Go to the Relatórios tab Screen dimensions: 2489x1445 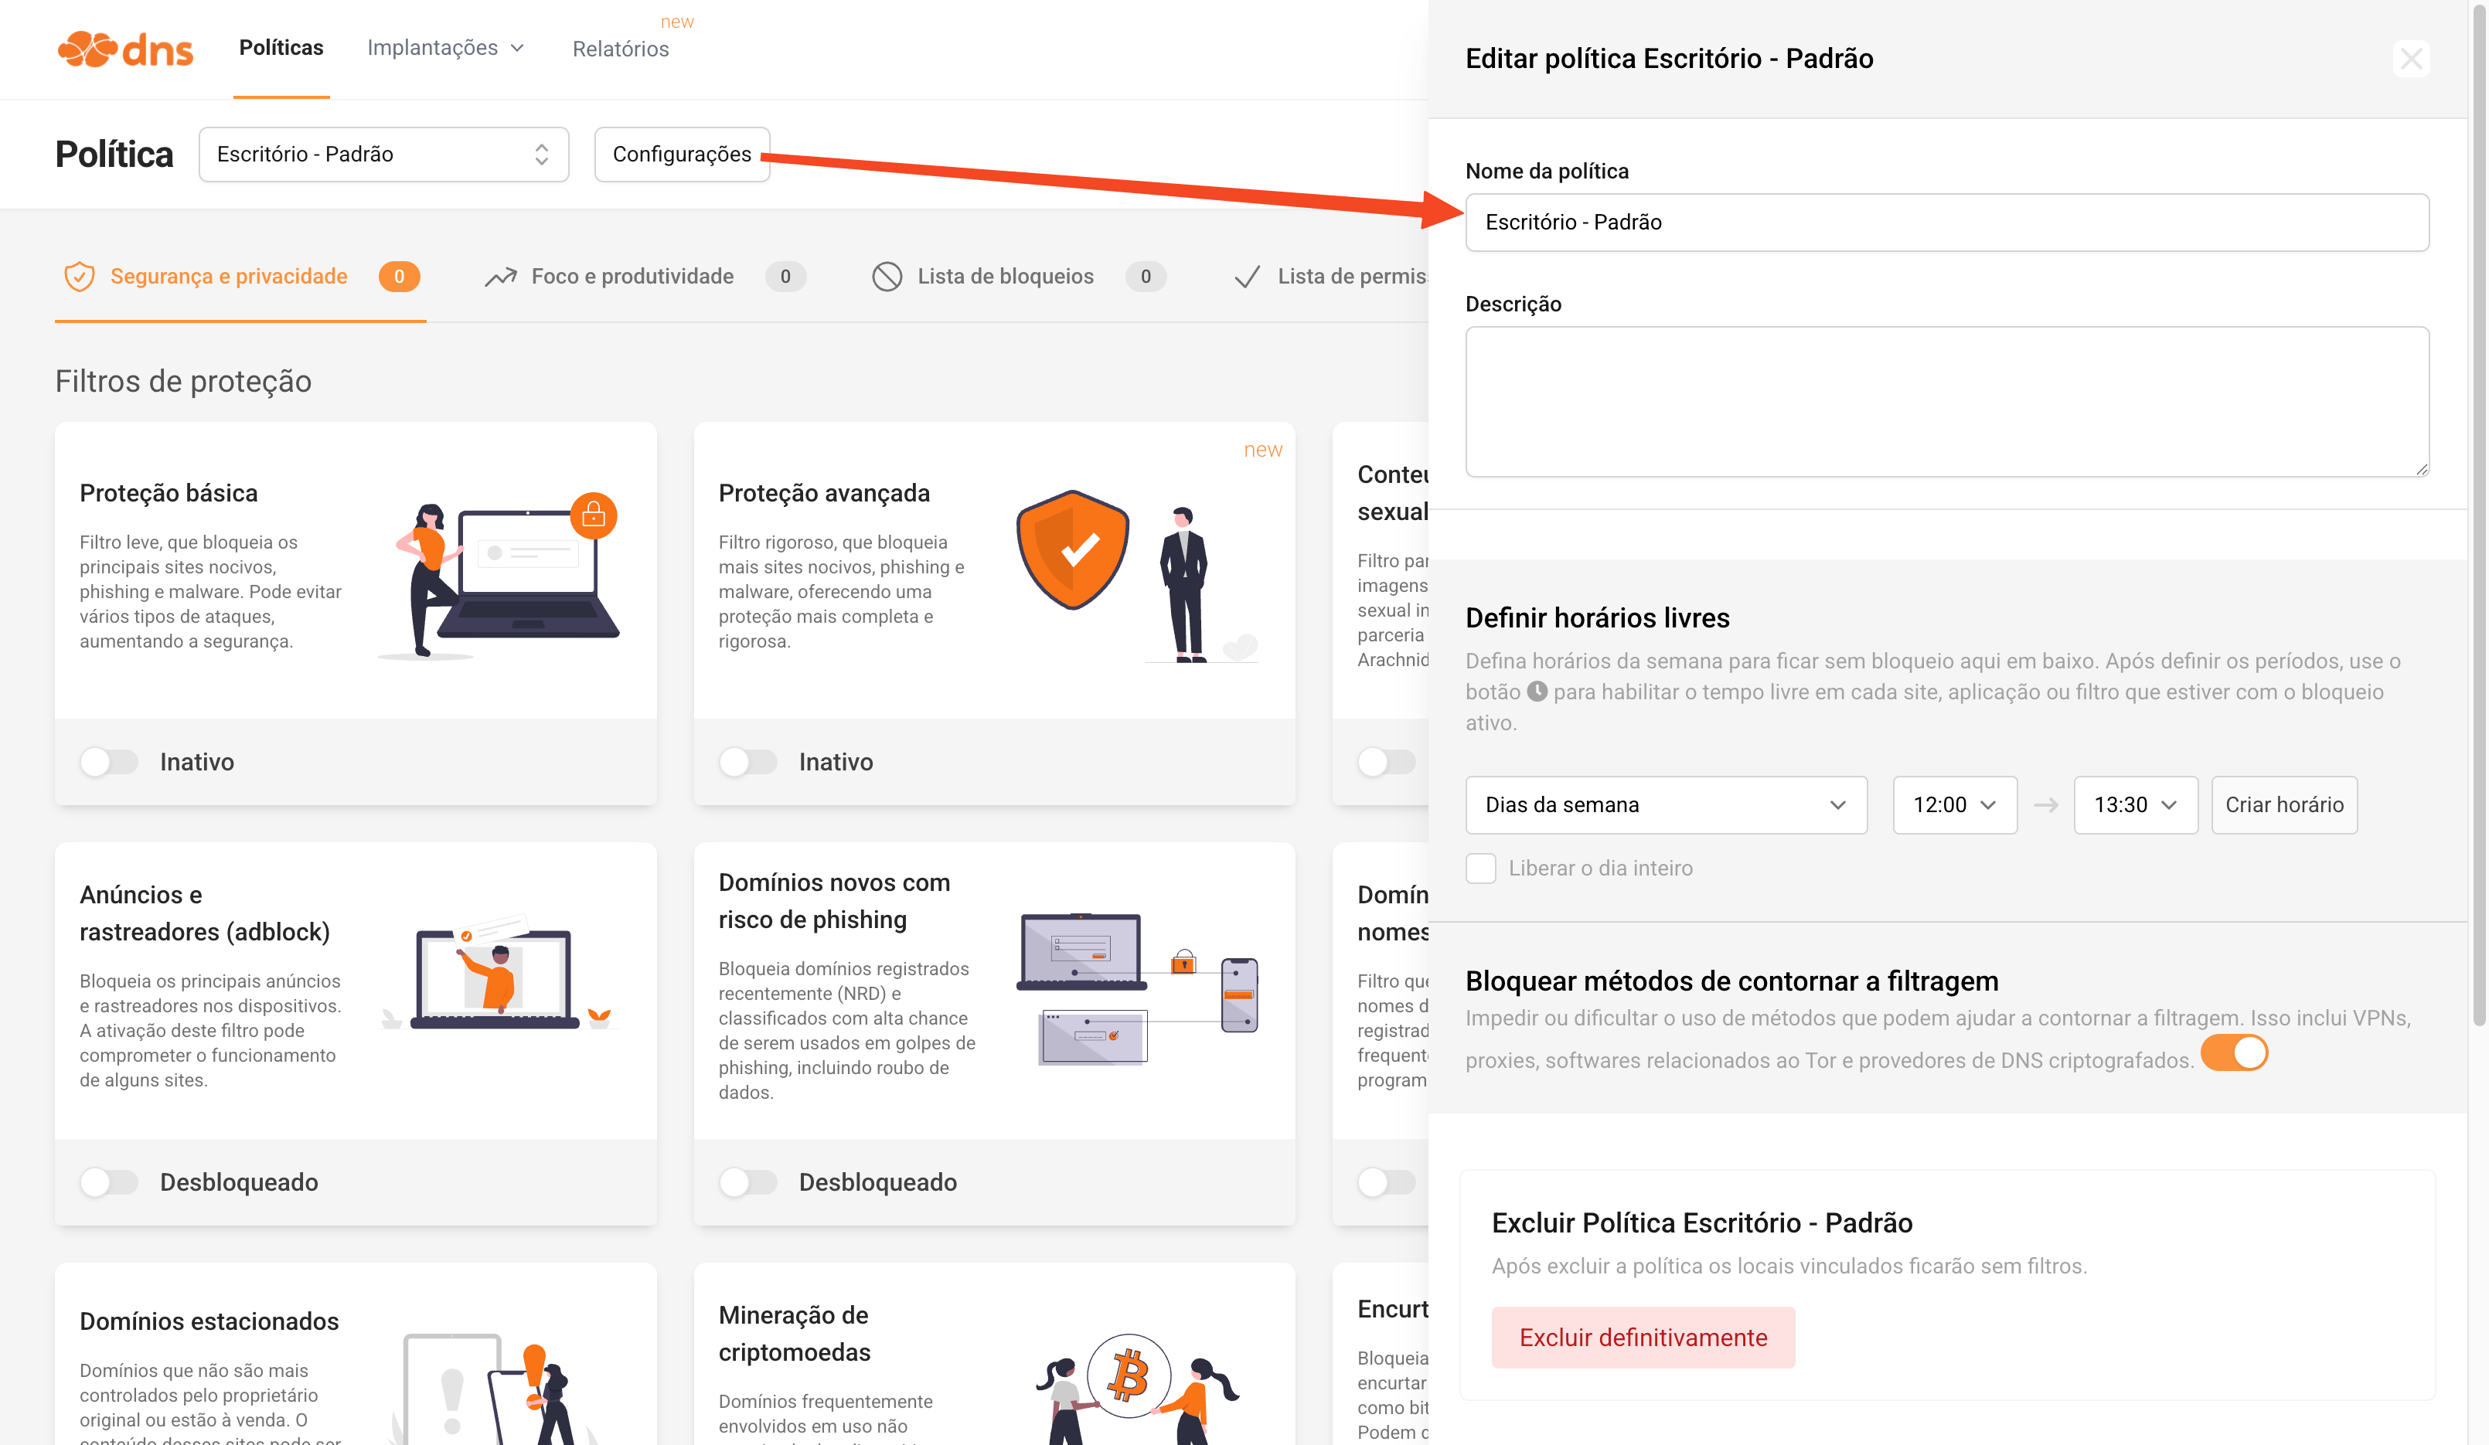[620, 49]
